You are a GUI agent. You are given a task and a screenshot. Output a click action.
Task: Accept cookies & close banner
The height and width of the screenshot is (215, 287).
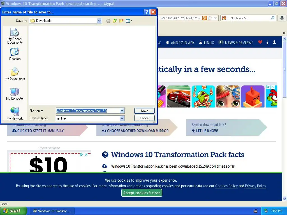pos(142,193)
